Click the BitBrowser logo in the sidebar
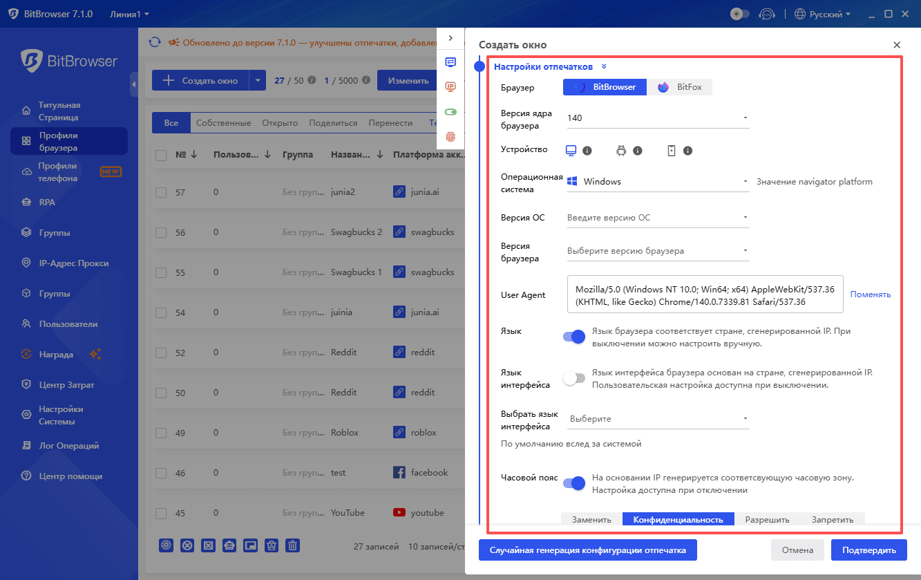 click(x=67, y=61)
